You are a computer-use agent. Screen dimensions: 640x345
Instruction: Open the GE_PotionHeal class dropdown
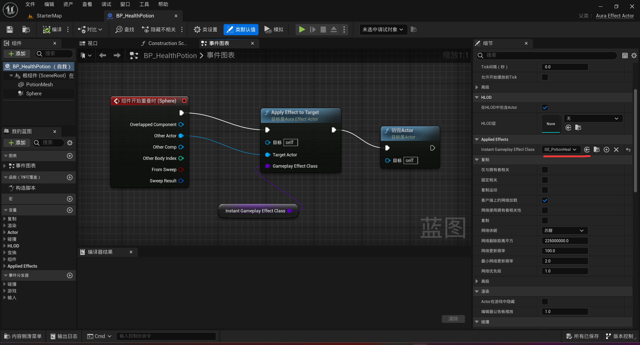(561, 149)
